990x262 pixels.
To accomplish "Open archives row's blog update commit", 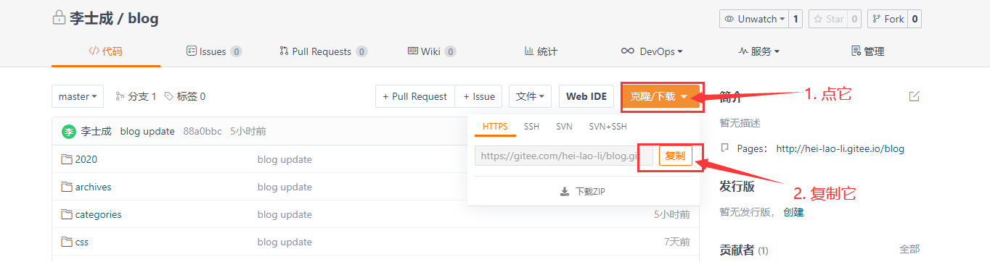I will click(x=285, y=187).
